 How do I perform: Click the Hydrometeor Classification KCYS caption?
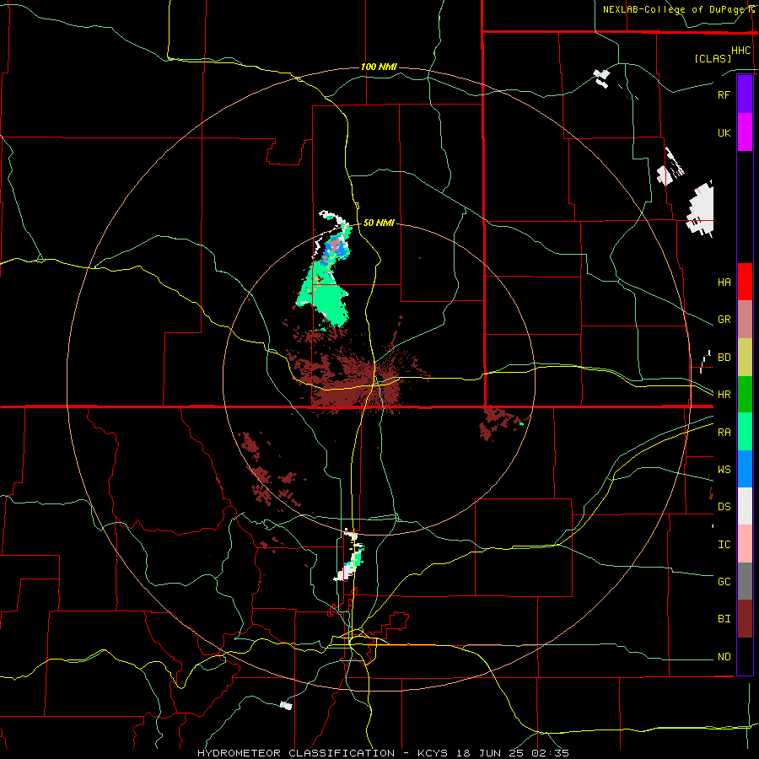383,753
